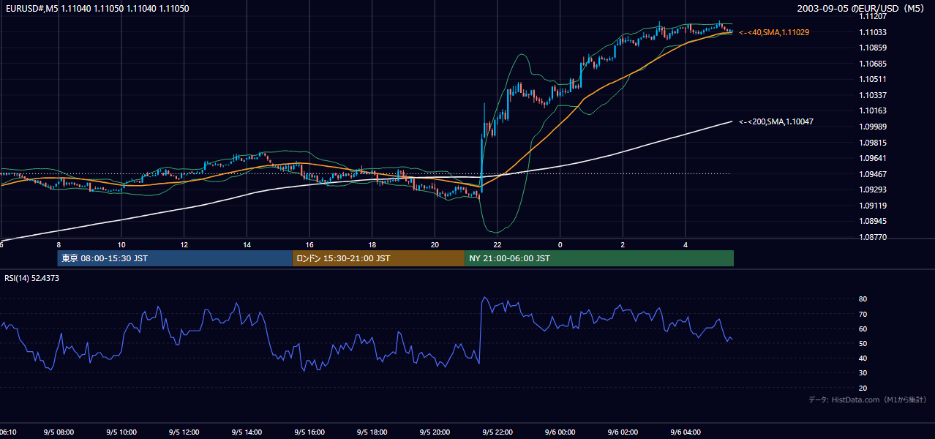Click the 9/5 08:00 bottom date label
The width and height of the screenshot is (935, 439).
click(x=59, y=432)
